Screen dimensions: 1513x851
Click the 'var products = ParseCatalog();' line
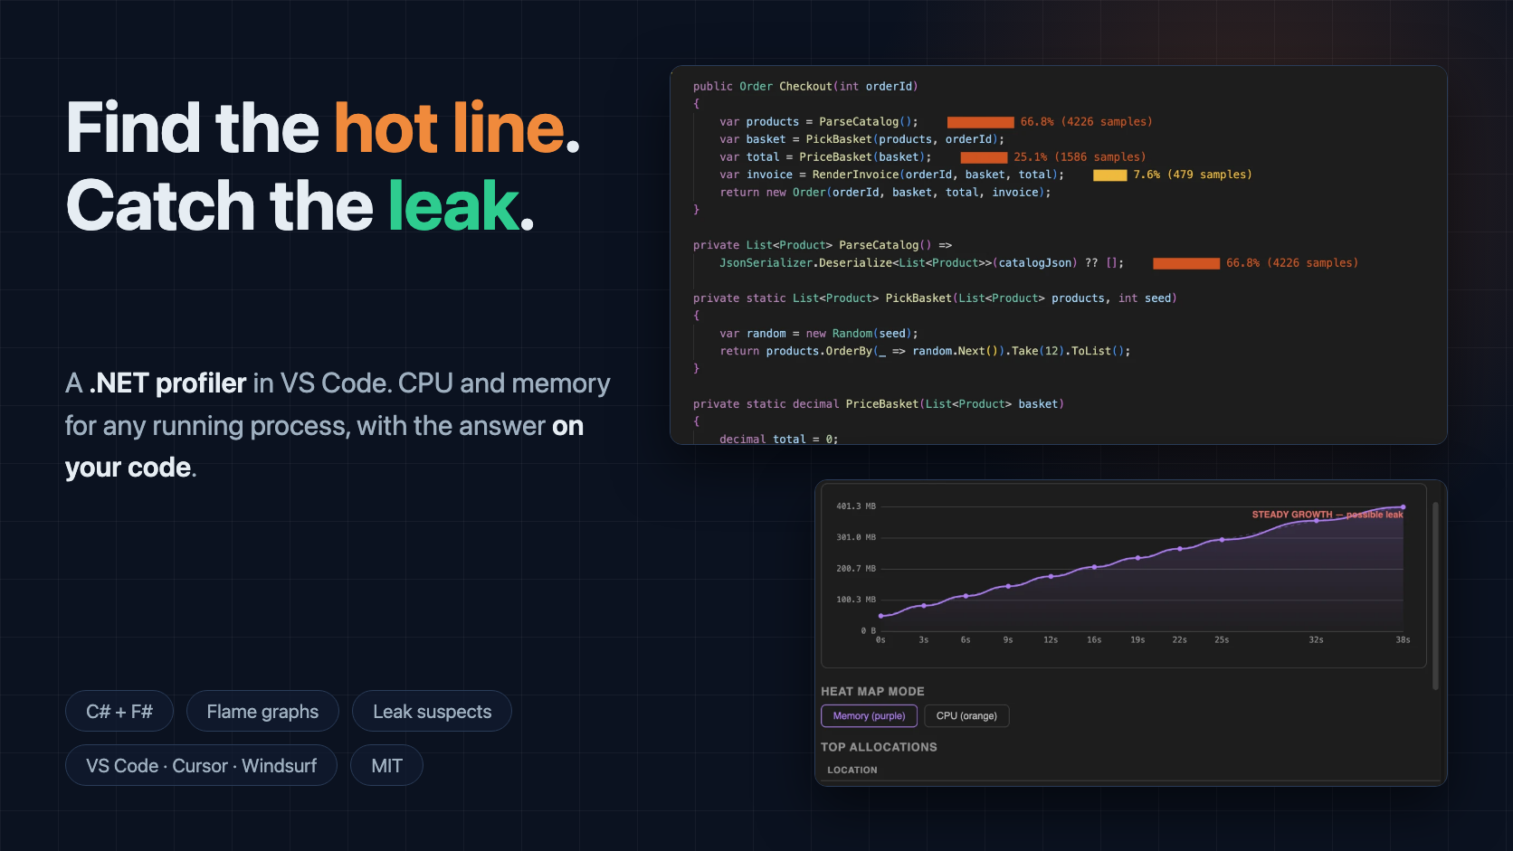[818, 122]
